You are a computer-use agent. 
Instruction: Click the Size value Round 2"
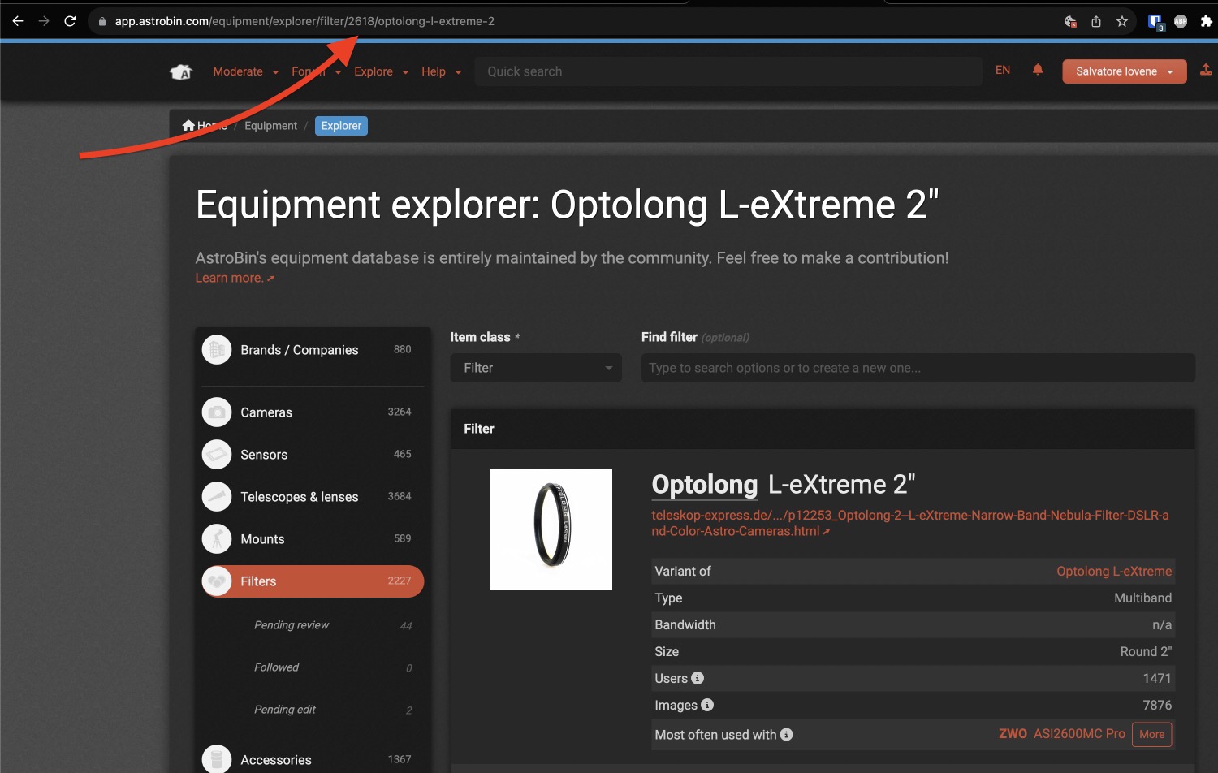point(1146,651)
